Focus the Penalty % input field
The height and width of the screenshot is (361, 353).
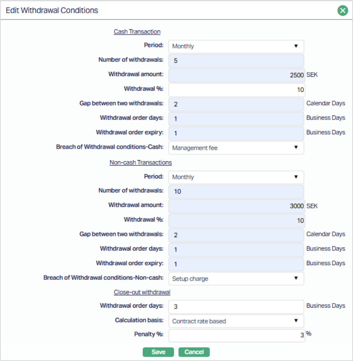point(236,335)
